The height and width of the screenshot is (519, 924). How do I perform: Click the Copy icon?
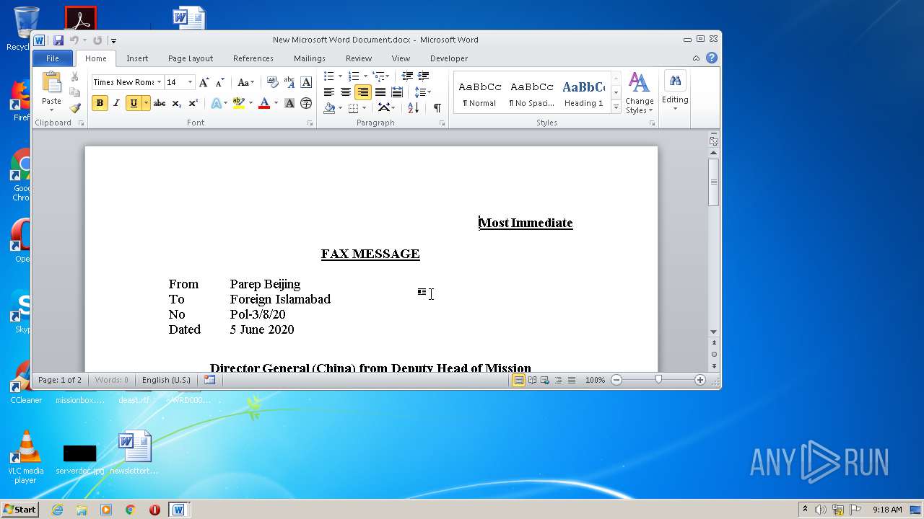(x=74, y=92)
